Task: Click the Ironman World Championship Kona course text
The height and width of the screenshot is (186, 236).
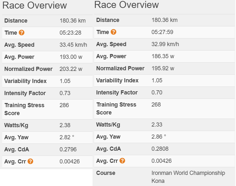Action: pos(188,177)
